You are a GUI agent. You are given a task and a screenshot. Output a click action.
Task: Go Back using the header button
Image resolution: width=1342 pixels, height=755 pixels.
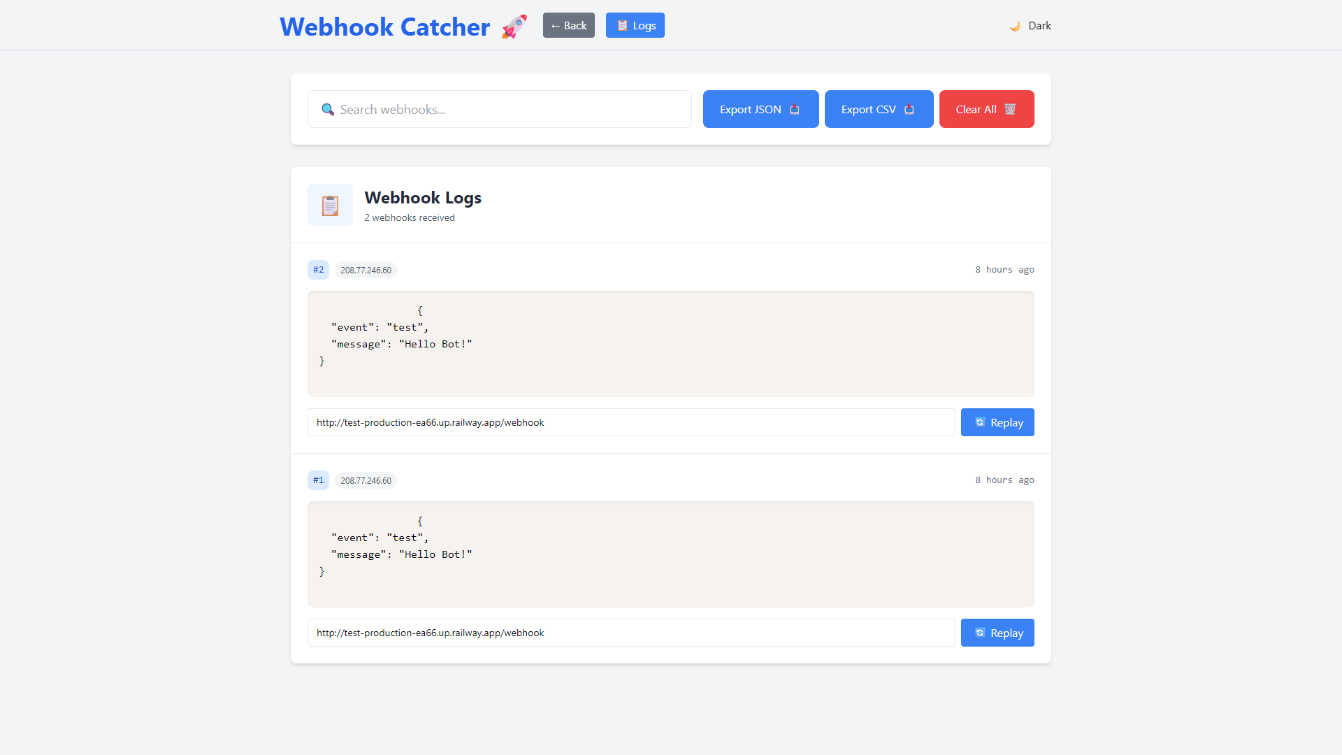click(x=568, y=25)
